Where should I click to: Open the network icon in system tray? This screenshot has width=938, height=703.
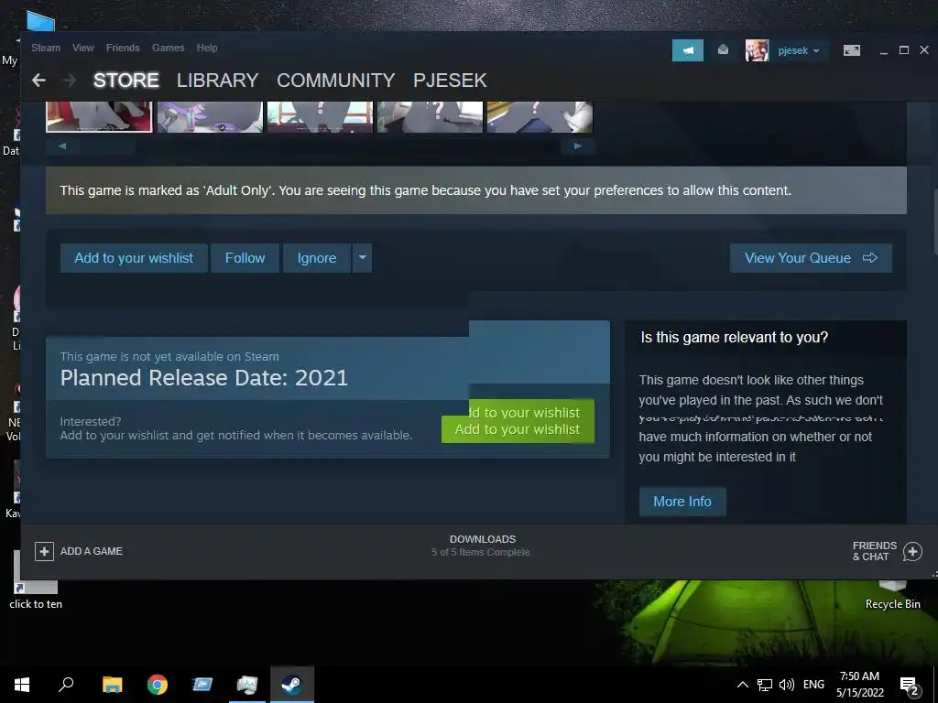click(x=765, y=685)
